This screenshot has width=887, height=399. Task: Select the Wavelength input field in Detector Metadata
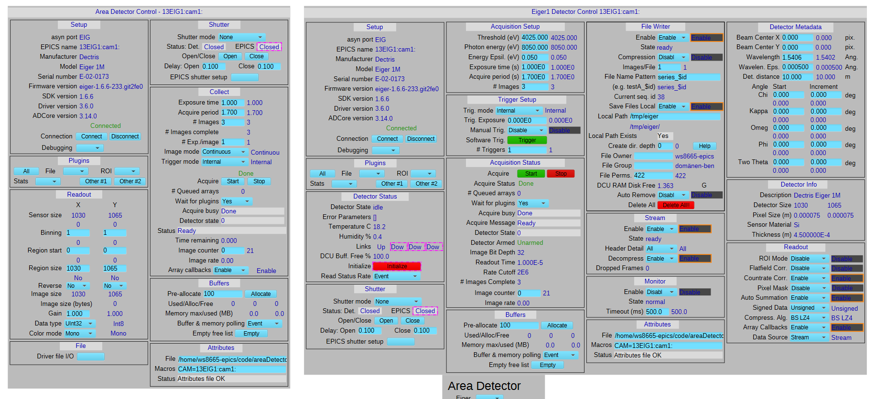click(797, 57)
